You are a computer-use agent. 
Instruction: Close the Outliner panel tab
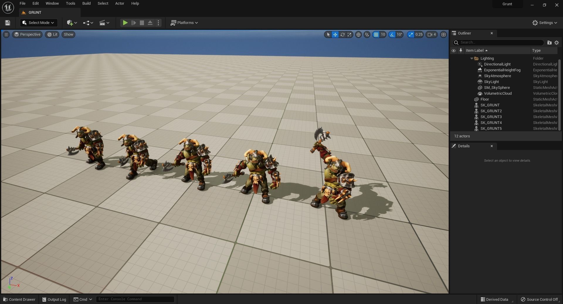[x=492, y=33]
